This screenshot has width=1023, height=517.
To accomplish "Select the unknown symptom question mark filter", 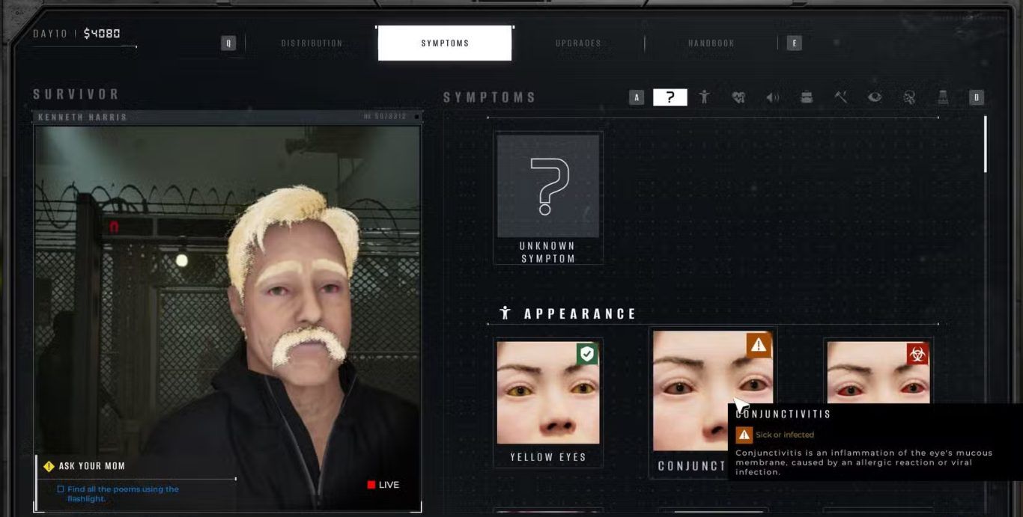I will pyautogui.click(x=670, y=97).
